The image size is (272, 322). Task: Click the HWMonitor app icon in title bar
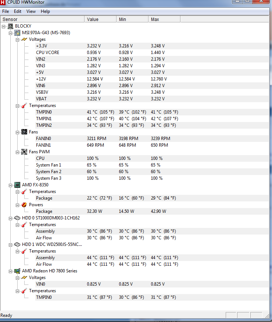coord(3,3)
